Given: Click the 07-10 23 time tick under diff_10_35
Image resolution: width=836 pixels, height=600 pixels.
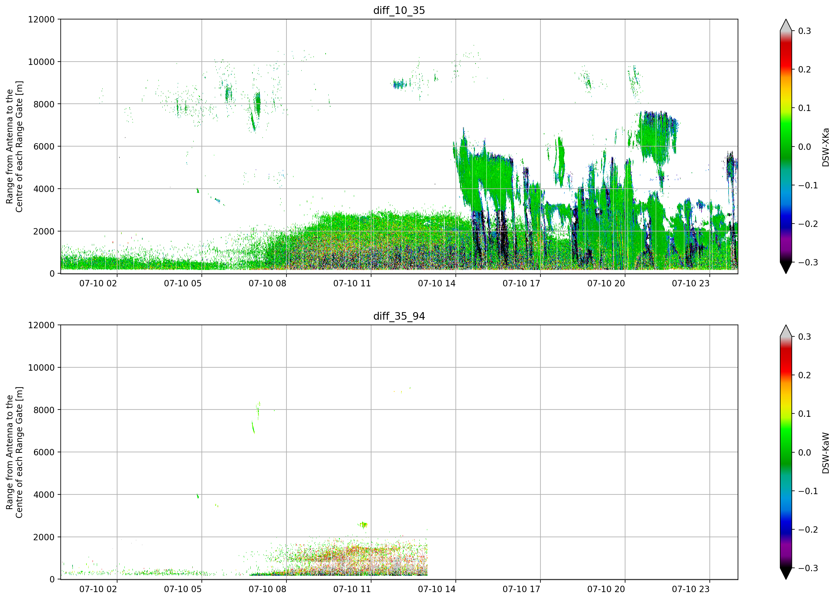Looking at the screenshot, I should (691, 283).
